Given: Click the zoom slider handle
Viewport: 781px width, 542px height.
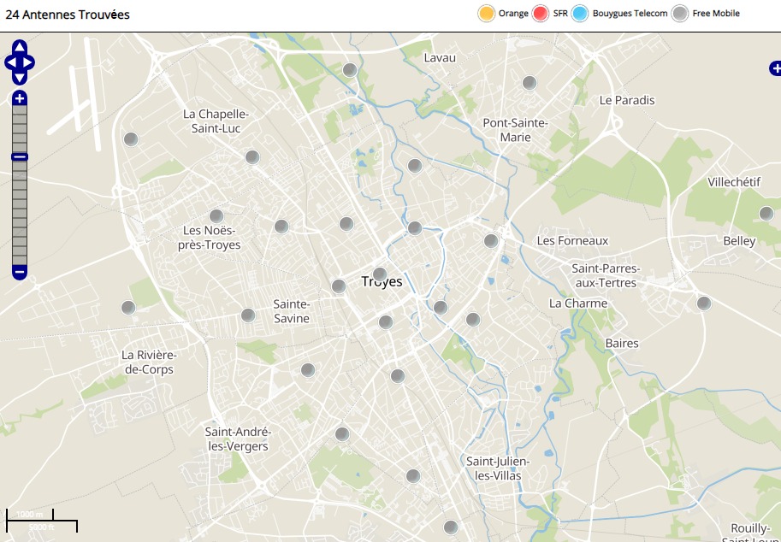Looking at the screenshot, I should click(20, 156).
